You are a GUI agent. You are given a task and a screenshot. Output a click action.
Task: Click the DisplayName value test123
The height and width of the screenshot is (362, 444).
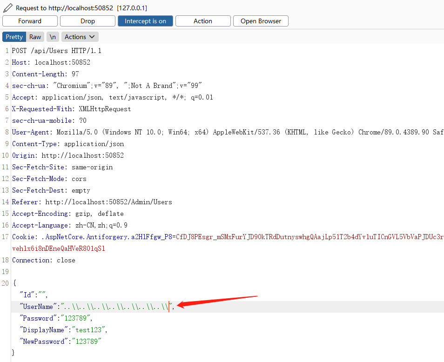coord(88,330)
